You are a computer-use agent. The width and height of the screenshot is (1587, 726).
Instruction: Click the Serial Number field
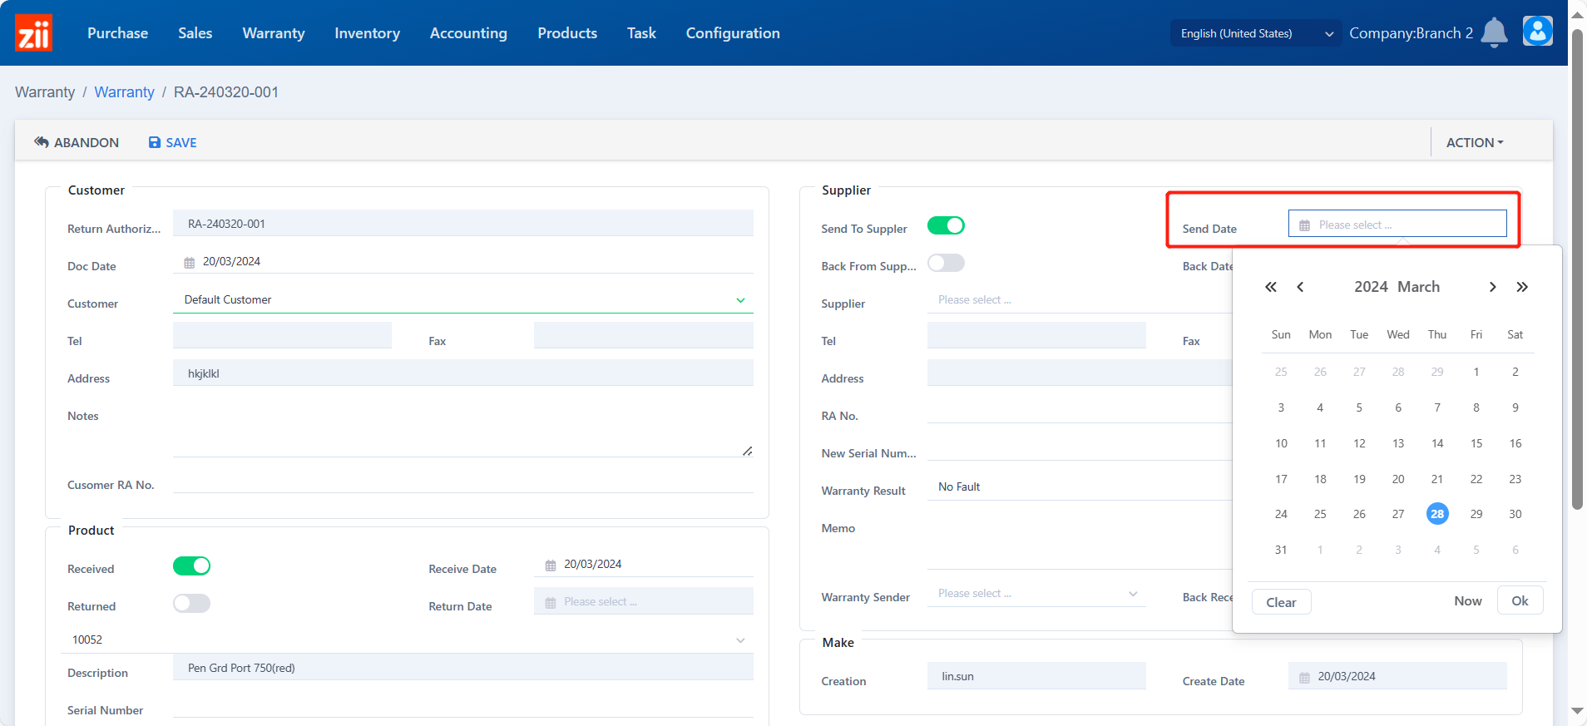click(462, 705)
